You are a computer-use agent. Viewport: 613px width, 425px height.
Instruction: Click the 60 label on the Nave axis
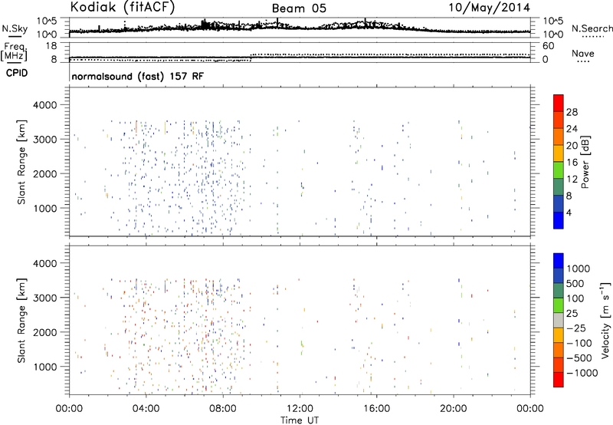(x=548, y=46)
